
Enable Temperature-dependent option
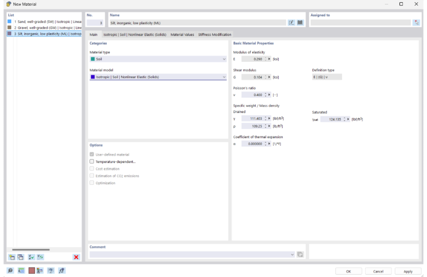pyautogui.click(x=92, y=161)
